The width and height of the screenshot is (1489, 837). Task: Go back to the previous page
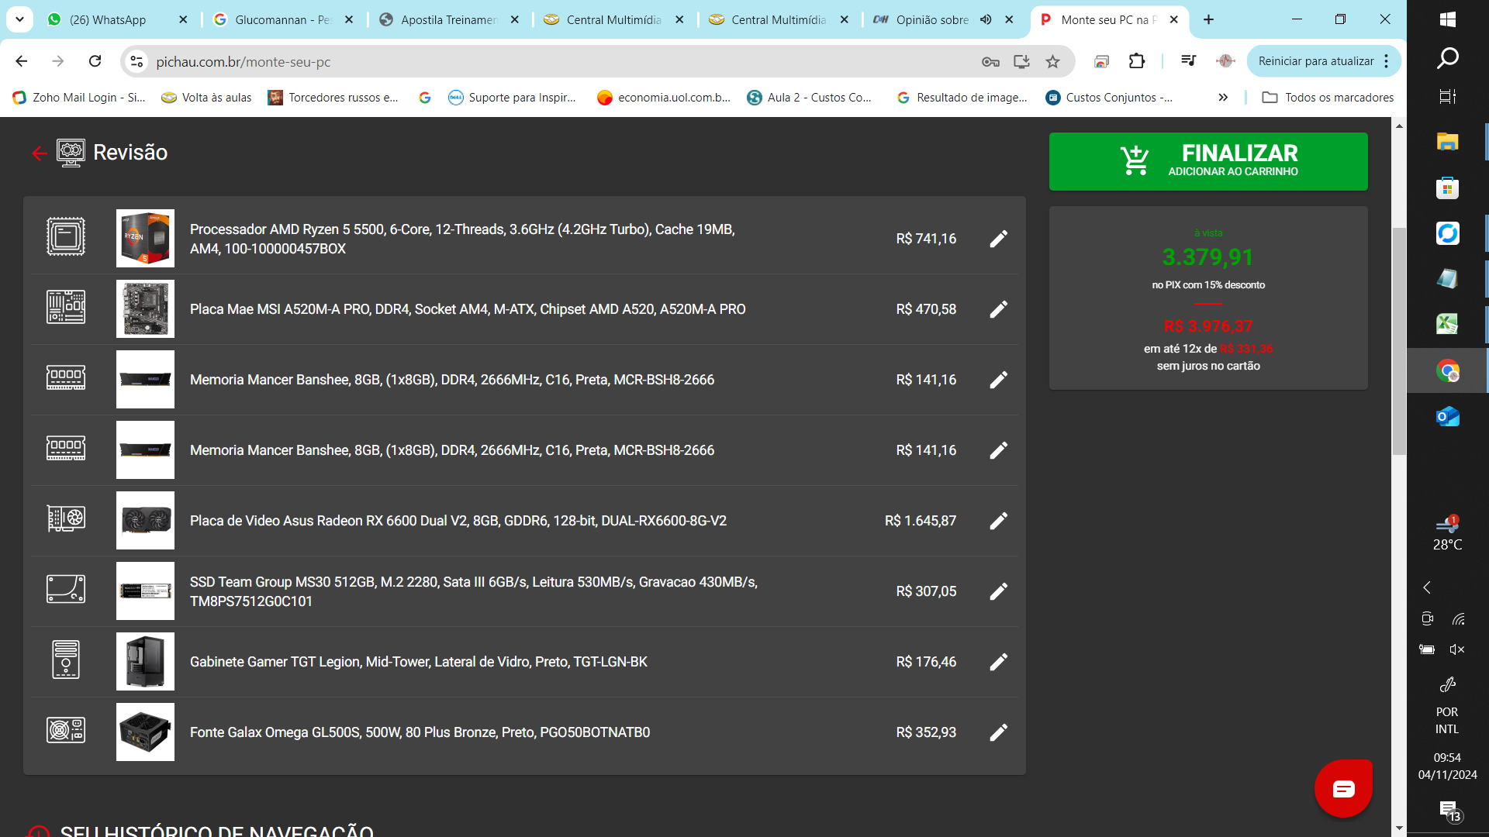coord(22,61)
